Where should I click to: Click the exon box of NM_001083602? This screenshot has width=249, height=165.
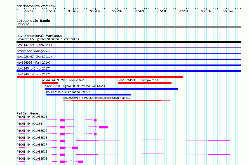point(62,155)
